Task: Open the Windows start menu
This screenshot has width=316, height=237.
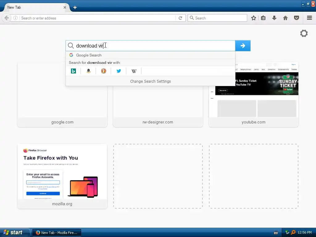Action: pyautogui.click(x=15, y=232)
